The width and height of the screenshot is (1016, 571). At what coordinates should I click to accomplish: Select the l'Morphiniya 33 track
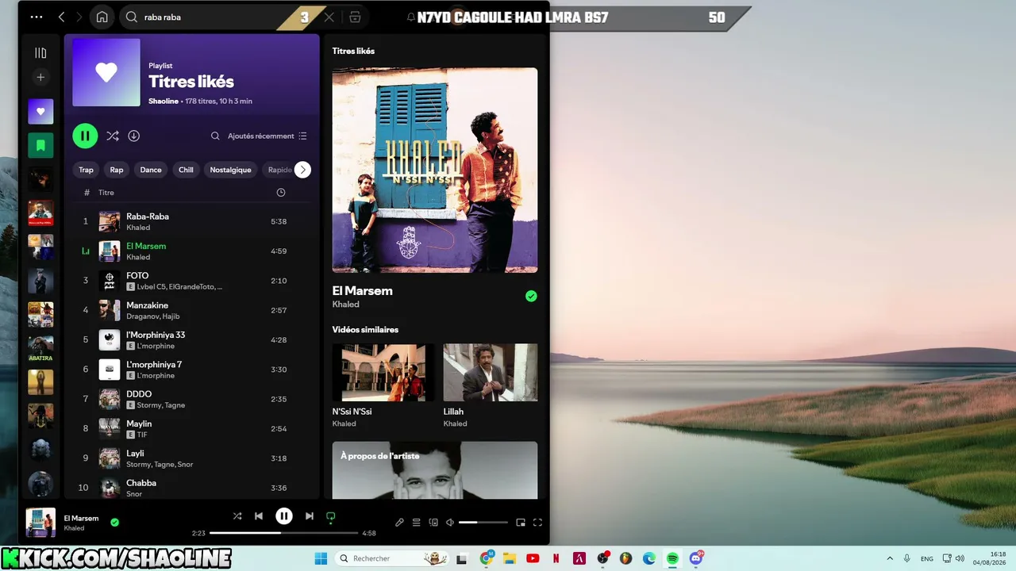tap(192, 339)
